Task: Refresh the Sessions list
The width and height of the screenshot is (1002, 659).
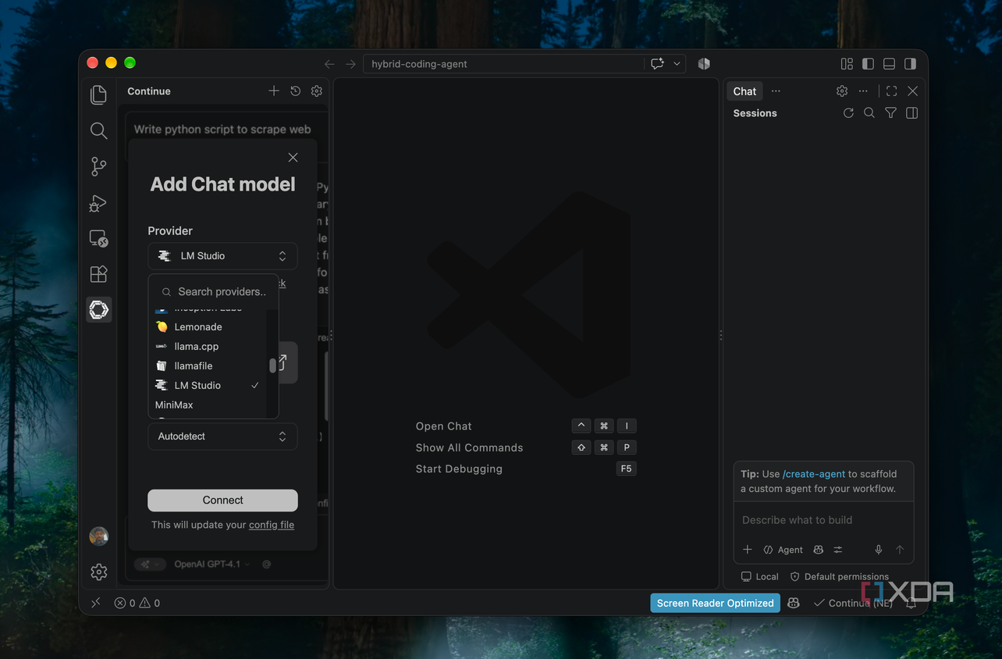Action: (x=848, y=113)
